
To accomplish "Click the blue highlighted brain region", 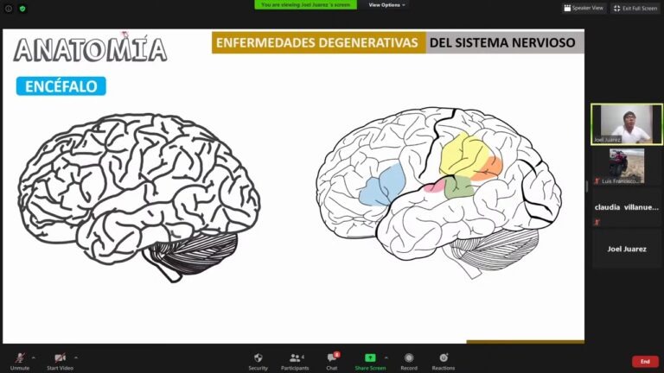I will (x=381, y=188).
